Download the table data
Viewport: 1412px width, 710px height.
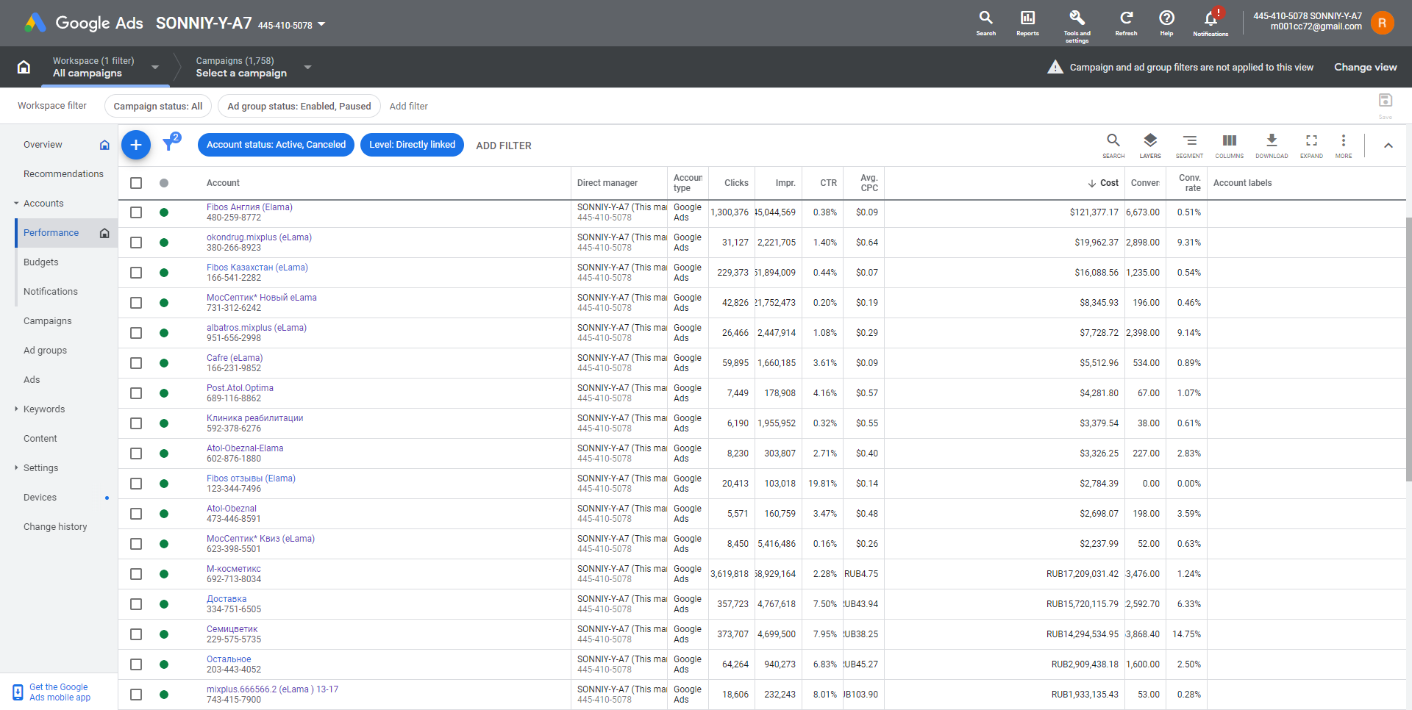[x=1272, y=145]
